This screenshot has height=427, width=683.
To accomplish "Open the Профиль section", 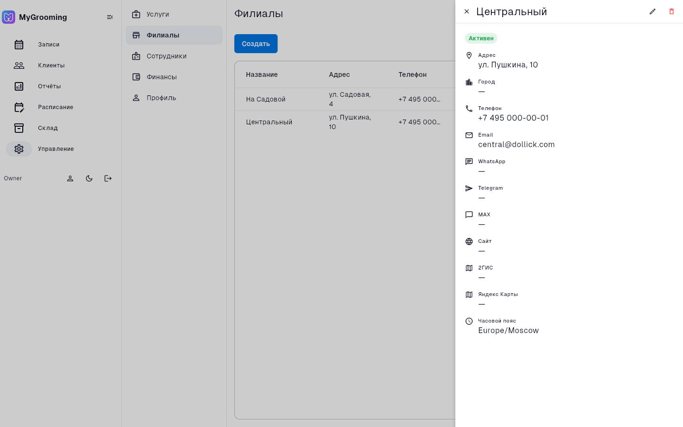I will coord(174,98).
